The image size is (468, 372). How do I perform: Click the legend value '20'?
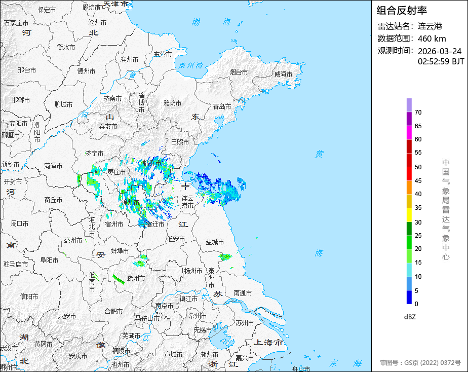click(418, 249)
